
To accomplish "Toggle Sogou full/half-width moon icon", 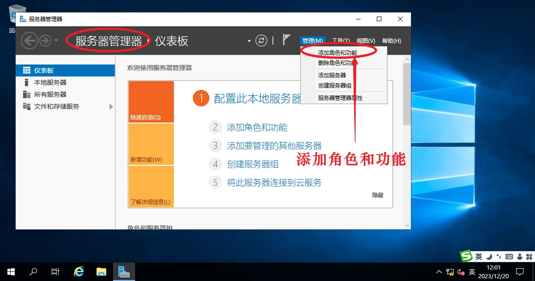I will 489,257.
